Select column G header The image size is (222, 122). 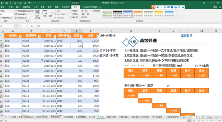[x=111, y=31]
